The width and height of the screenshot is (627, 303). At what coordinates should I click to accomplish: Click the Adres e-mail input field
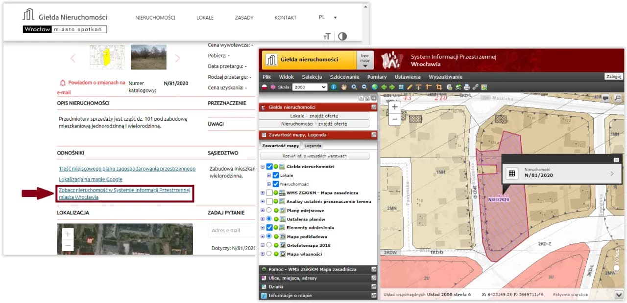tap(231, 230)
